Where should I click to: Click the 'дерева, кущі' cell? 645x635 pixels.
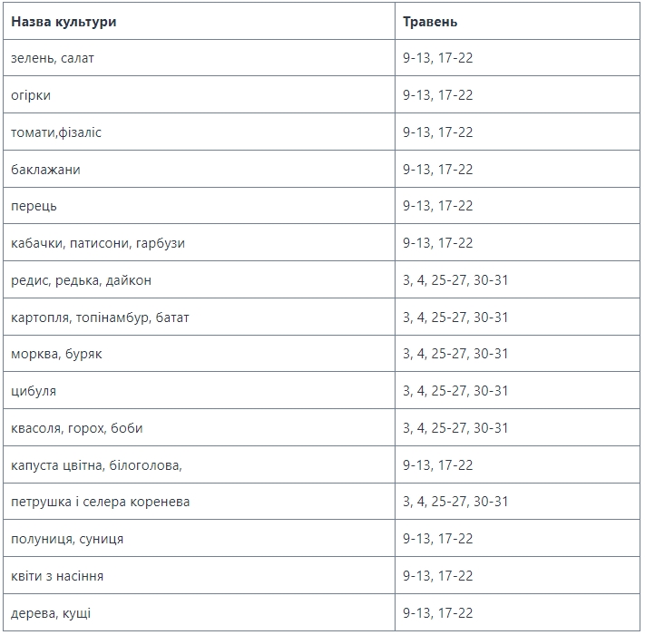coord(51,613)
